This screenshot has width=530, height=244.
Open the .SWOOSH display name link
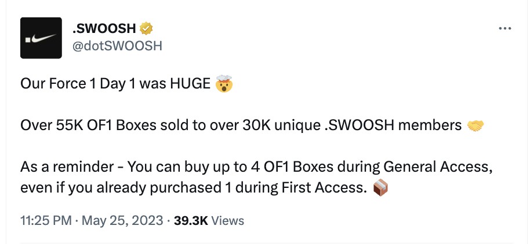pos(104,29)
